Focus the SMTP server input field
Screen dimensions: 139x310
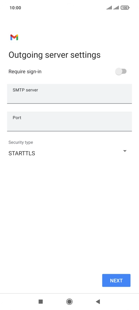pos(69,93)
